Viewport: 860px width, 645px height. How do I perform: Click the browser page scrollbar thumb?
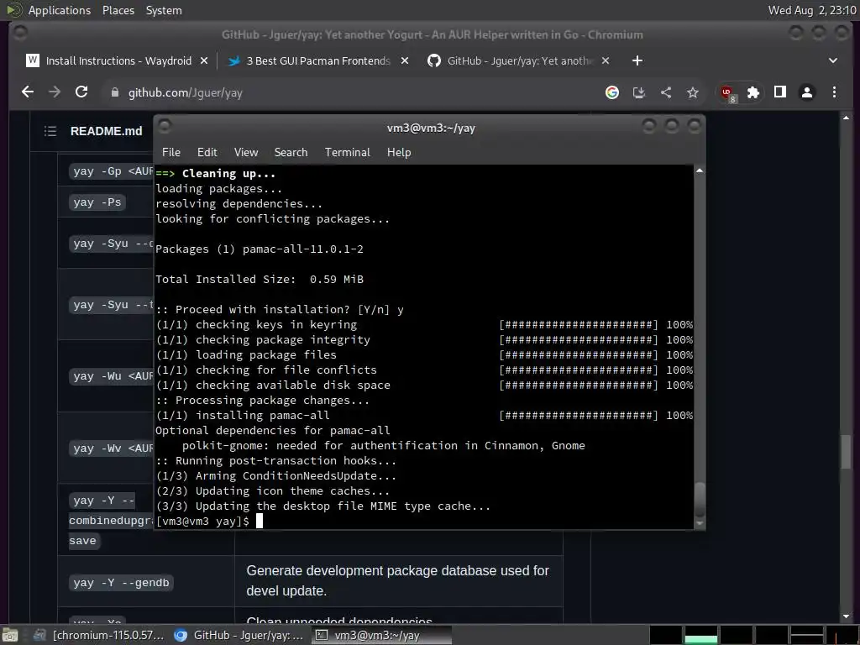coord(845,451)
